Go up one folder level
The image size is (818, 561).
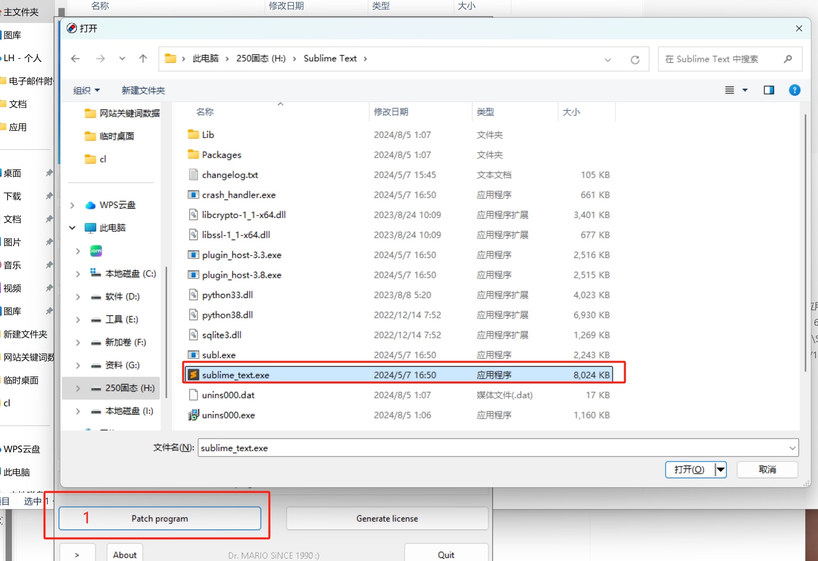pyautogui.click(x=143, y=59)
